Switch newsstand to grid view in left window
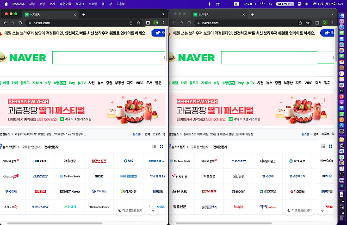The height and width of the screenshot is (225, 347). 161,146
